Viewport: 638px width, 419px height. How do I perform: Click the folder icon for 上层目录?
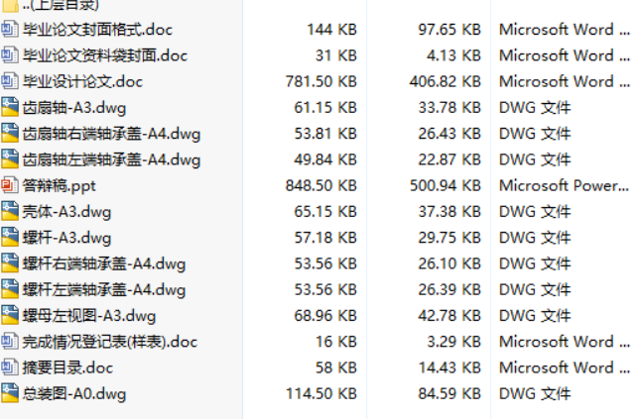[x=10, y=5]
